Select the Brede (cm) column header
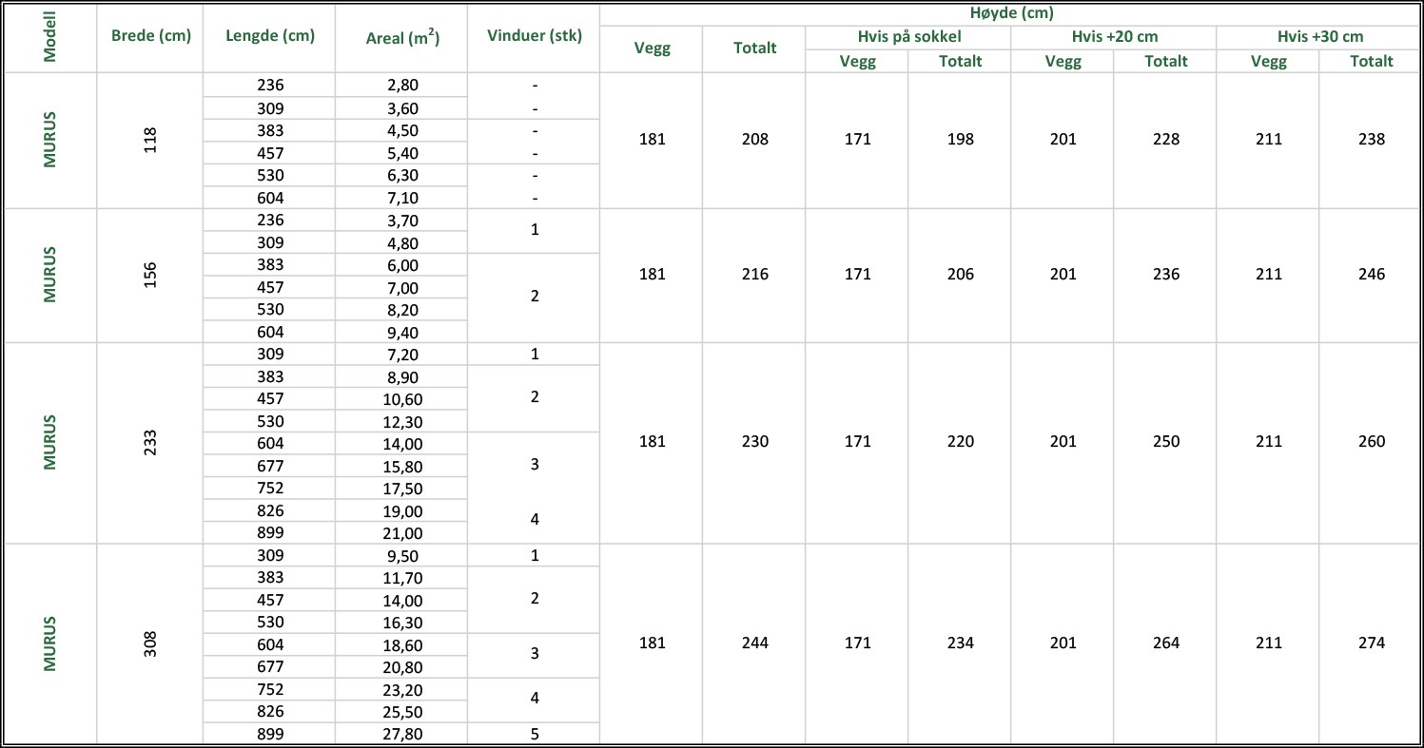Viewport: 1424px width, 748px height. 151,36
